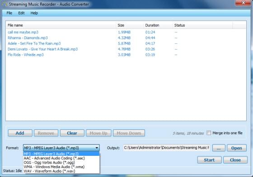Choose WMA - Windows Media Audio format
Image resolution: width=253 pixels, height=177 pixels.
tap(61, 167)
